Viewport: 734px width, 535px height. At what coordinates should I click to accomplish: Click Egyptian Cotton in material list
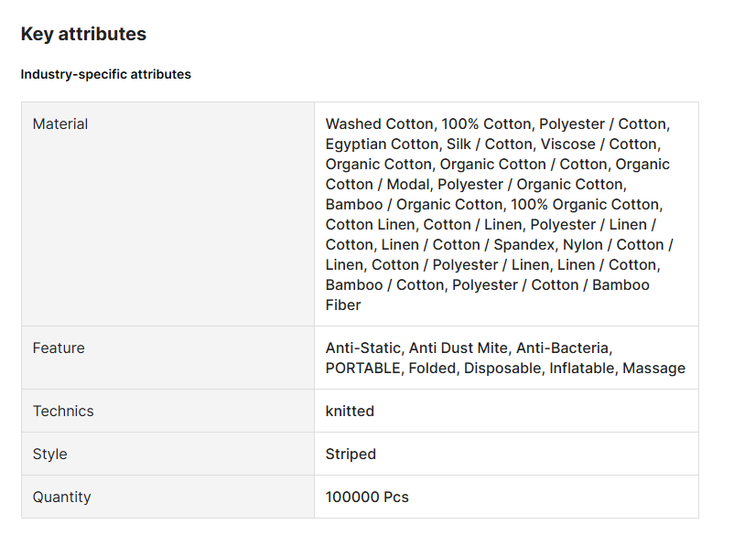(382, 144)
